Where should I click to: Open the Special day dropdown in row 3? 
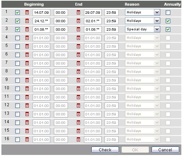[143, 29]
